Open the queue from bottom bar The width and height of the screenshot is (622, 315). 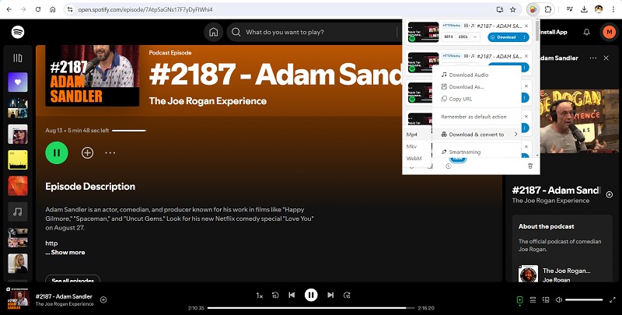(x=533, y=299)
